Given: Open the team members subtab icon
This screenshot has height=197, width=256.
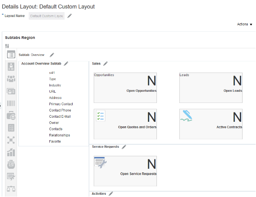Looking at the screenshot, I should click(x=11, y=79).
